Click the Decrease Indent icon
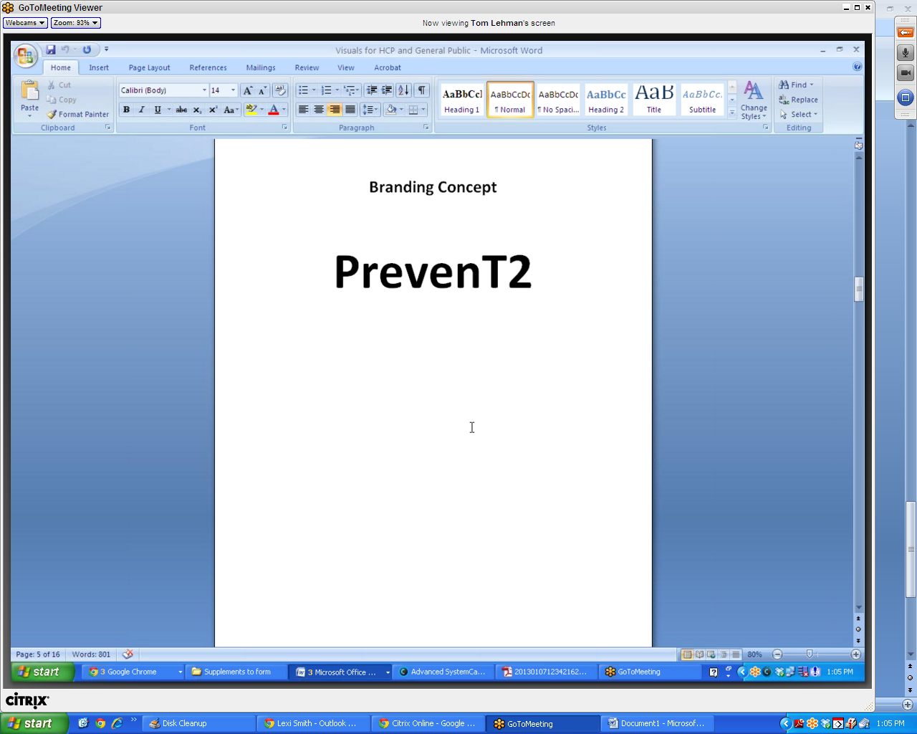Viewport: 917px width, 734px height. tap(371, 90)
